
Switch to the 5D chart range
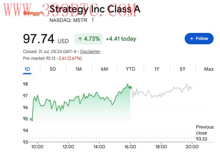53,69
